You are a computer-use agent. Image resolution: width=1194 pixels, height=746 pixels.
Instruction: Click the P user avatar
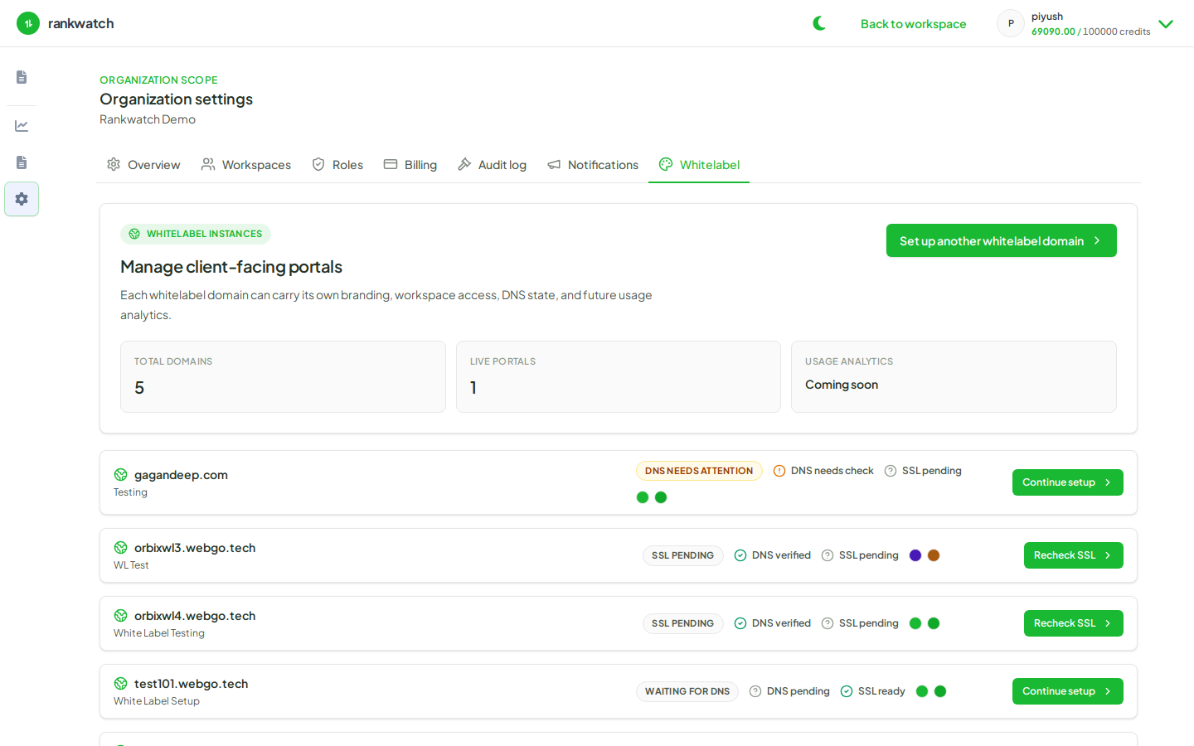pos(1011,23)
